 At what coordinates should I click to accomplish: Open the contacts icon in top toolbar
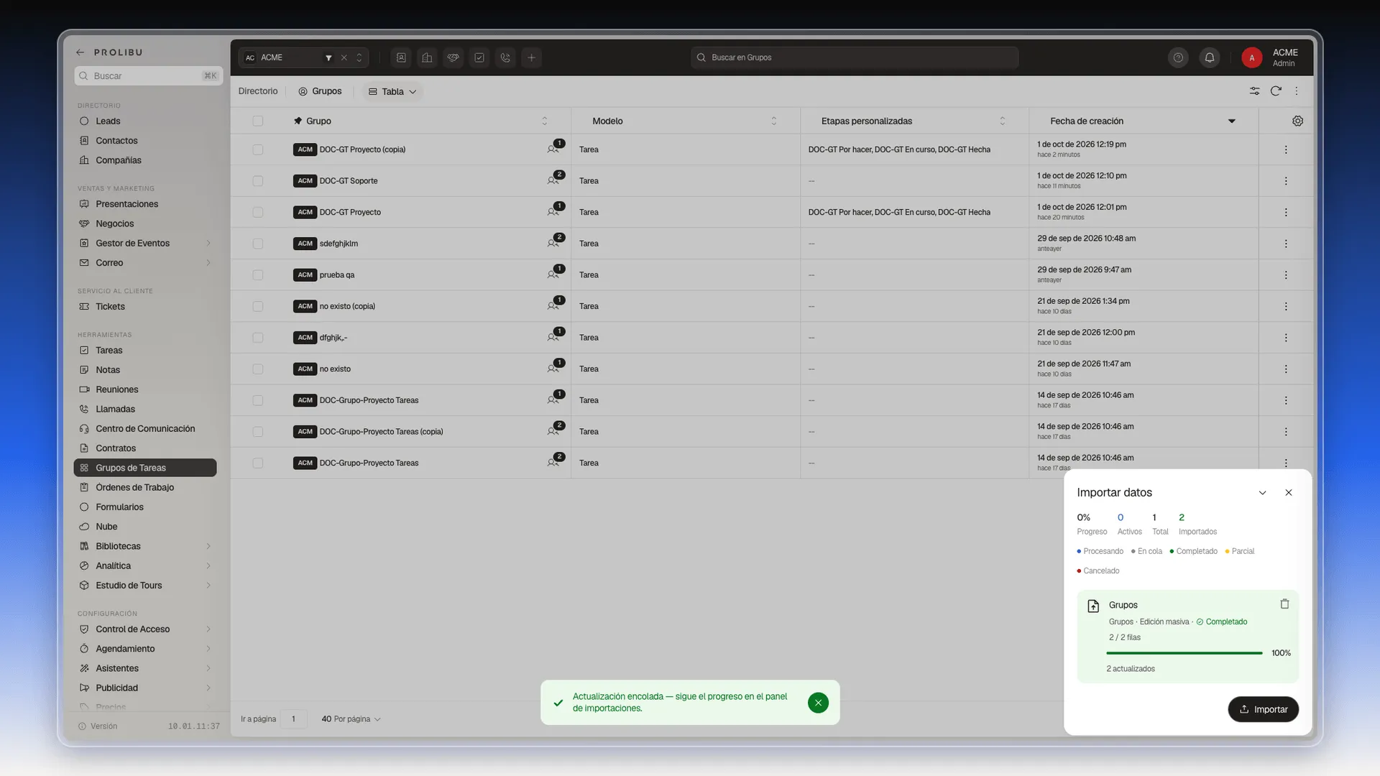401,57
